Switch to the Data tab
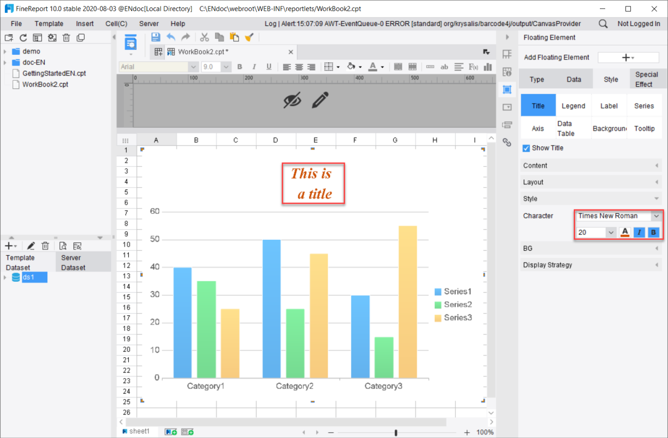The height and width of the screenshot is (438, 668). [574, 79]
